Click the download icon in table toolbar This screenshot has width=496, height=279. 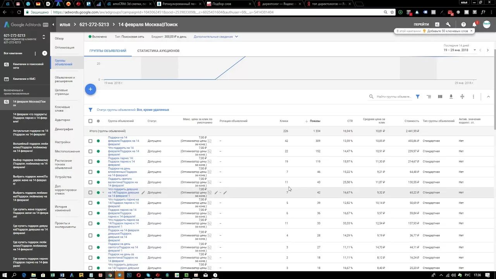point(451,96)
